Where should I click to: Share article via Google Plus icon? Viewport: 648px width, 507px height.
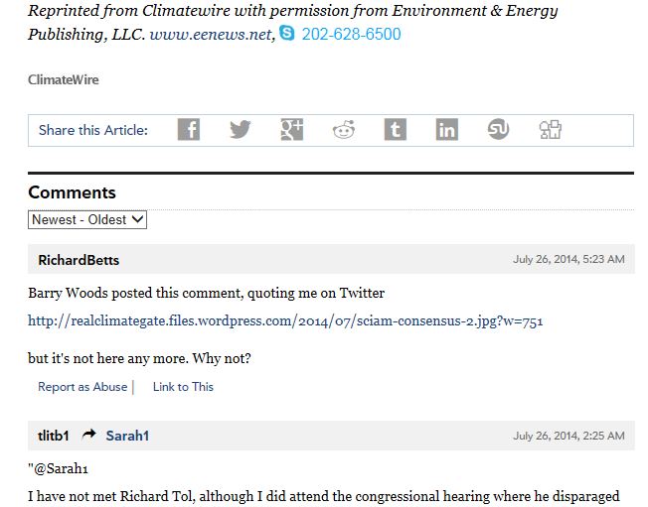click(x=292, y=129)
